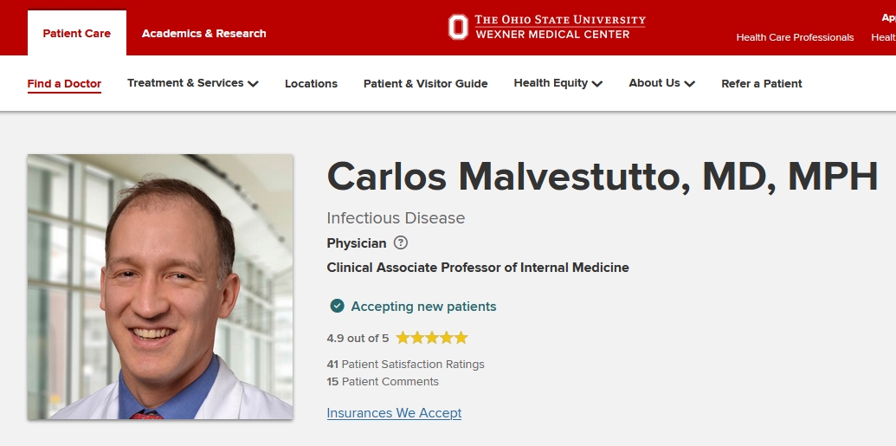Screen dimensions: 896x446
Task: View the 41 Patient Satisfaction Ratings
Action: tap(405, 365)
